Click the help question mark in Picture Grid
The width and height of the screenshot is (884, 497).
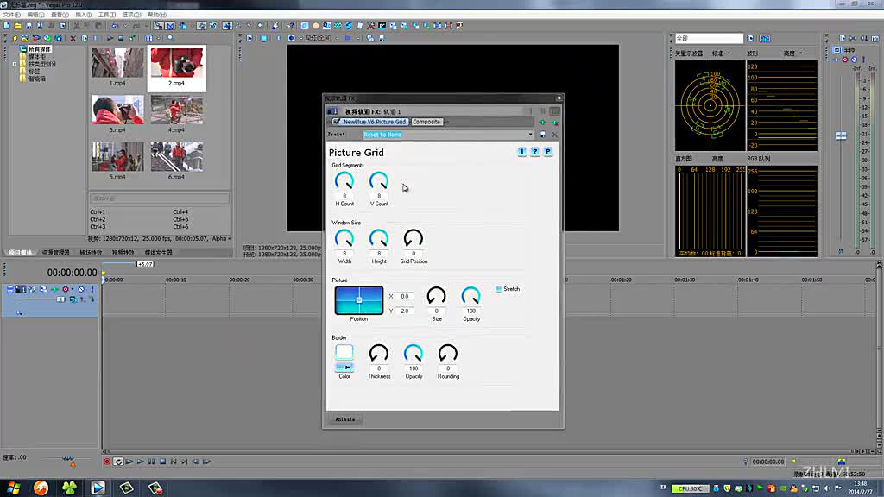pos(534,152)
